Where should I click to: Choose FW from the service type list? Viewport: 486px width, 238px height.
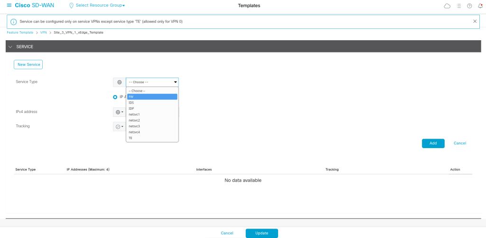tap(152, 97)
